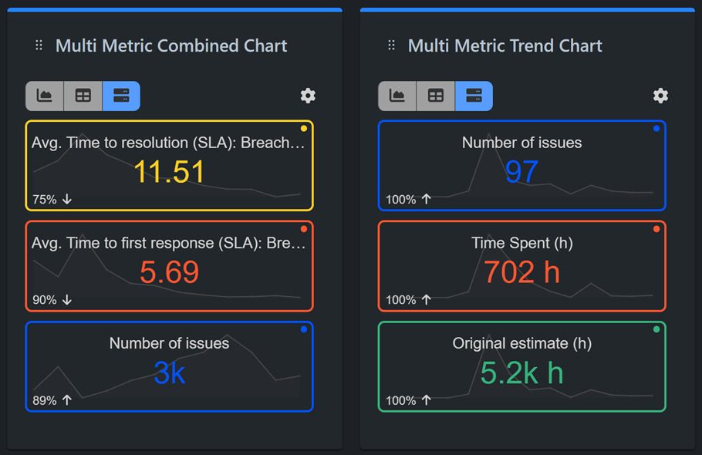Switch Combined Chart to area chart view

tap(45, 96)
